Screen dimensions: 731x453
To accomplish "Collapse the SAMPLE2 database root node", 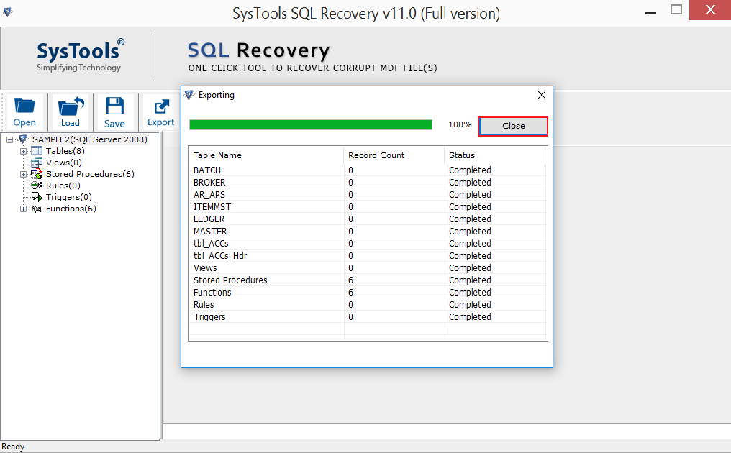I will pos(10,139).
